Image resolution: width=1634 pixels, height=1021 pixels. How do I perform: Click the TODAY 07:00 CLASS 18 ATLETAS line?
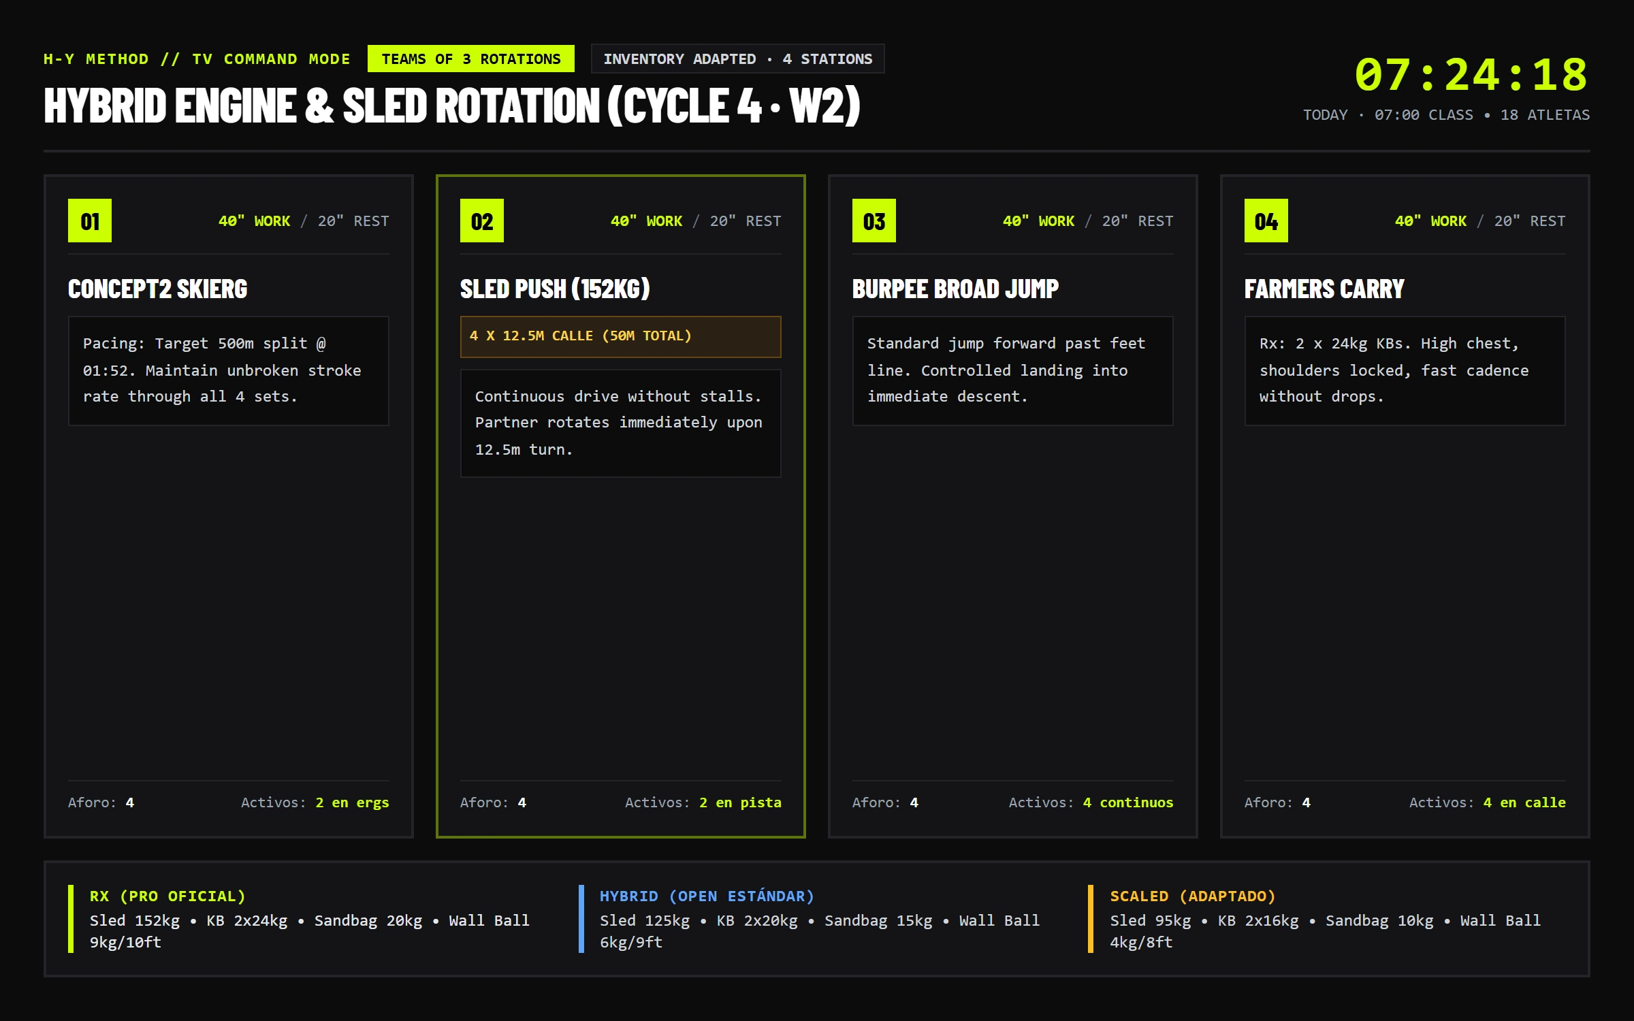click(x=1446, y=115)
